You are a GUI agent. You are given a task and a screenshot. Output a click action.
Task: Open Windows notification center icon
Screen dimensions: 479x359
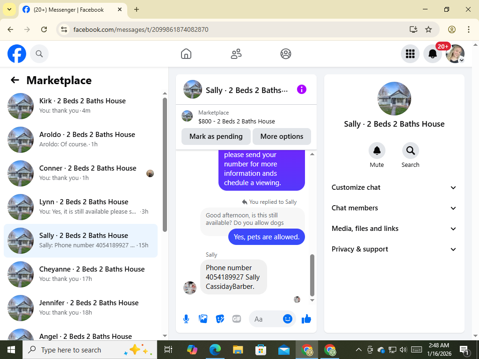tap(464, 350)
